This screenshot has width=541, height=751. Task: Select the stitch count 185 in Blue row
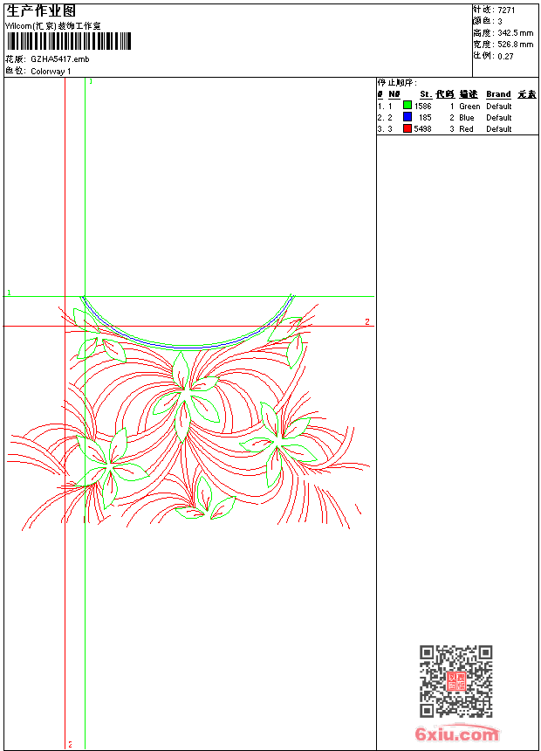(425, 118)
